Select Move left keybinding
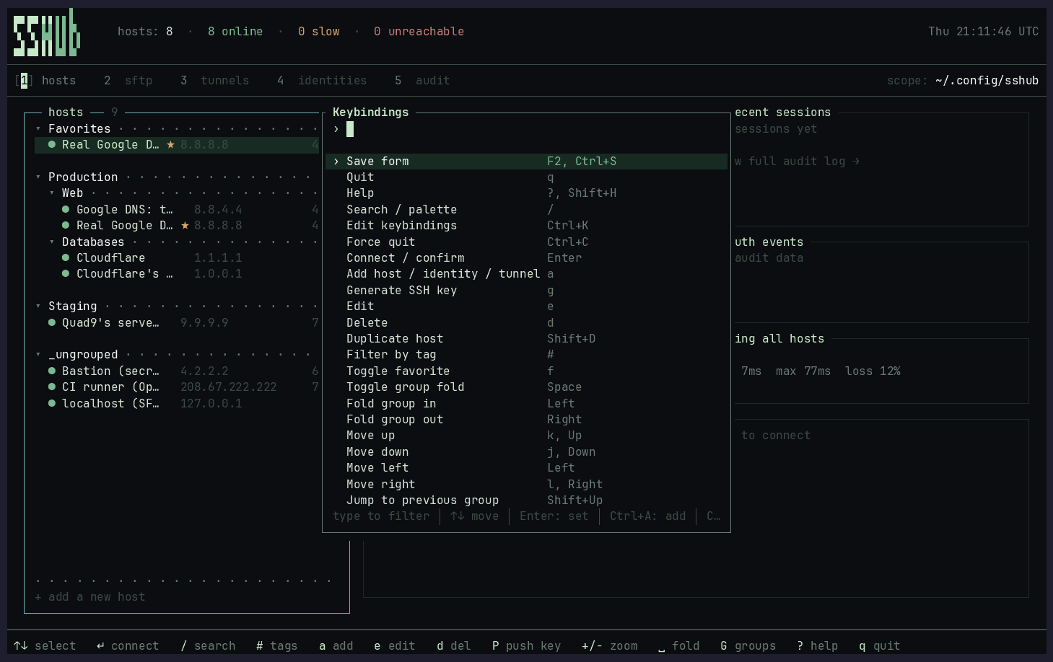The width and height of the screenshot is (1053, 662). point(527,468)
